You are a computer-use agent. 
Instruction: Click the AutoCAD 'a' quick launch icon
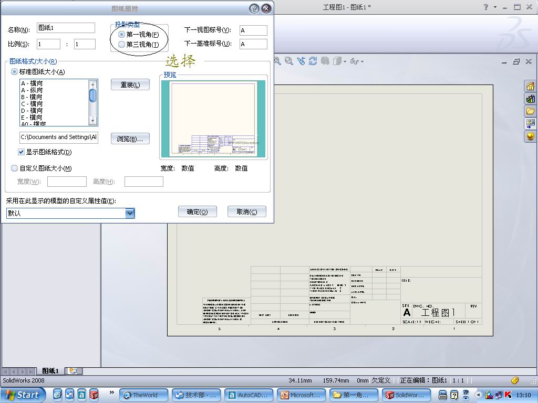pos(81,395)
